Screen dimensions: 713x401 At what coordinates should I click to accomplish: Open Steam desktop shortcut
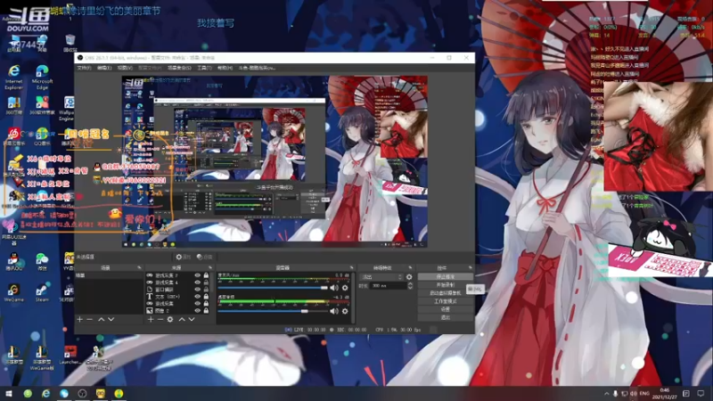(x=42, y=293)
